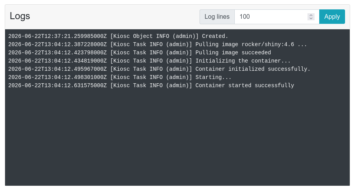The width and height of the screenshot is (356, 190).
Task: Select the Created. log message
Action: [215, 36]
